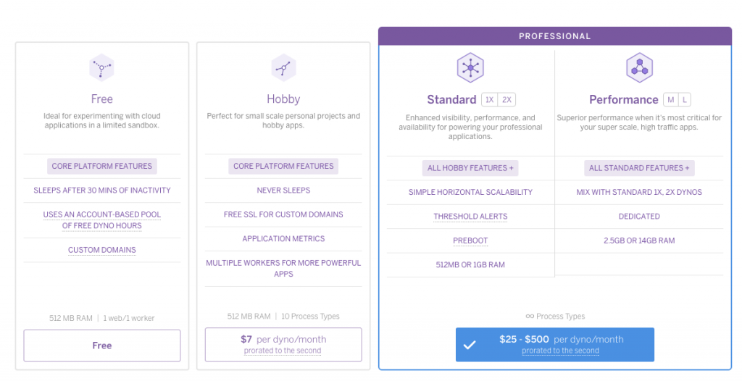Open the Threshold Alerts feature link

click(x=470, y=217)
